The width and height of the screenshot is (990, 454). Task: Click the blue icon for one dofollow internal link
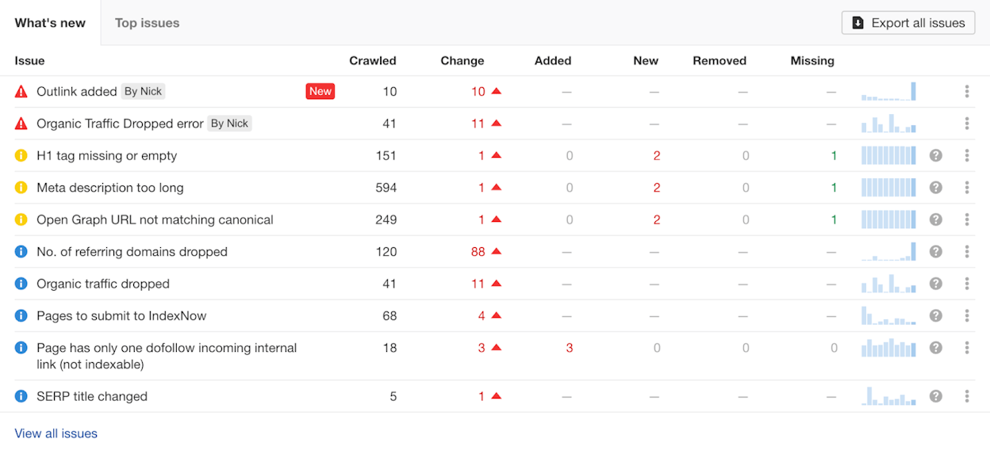pyautogui.click(x=21, y=348)
